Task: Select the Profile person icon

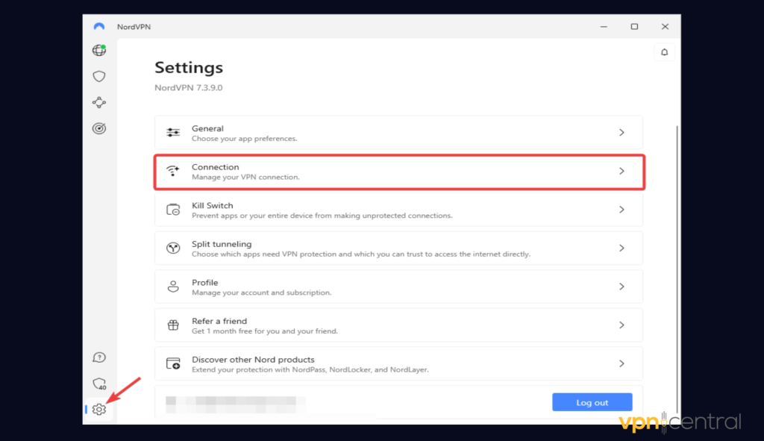Action: pos(173,286)
